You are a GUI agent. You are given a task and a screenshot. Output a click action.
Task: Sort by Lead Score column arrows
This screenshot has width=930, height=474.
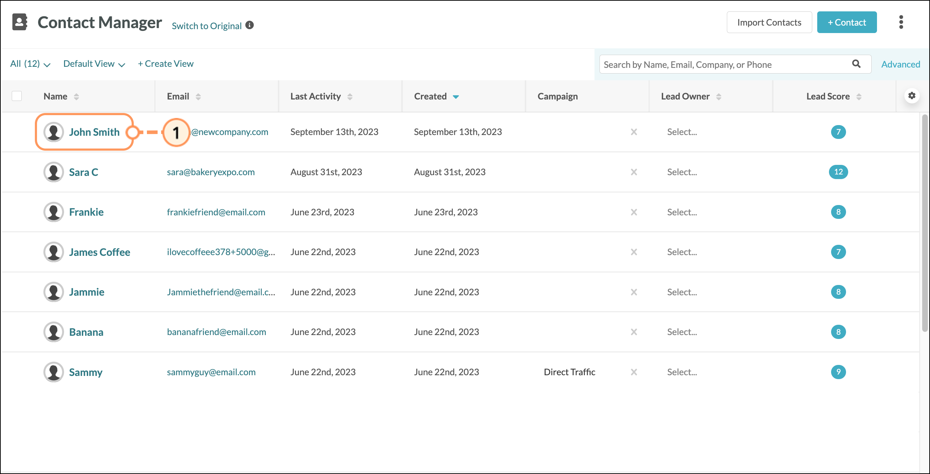pos(859,97)
